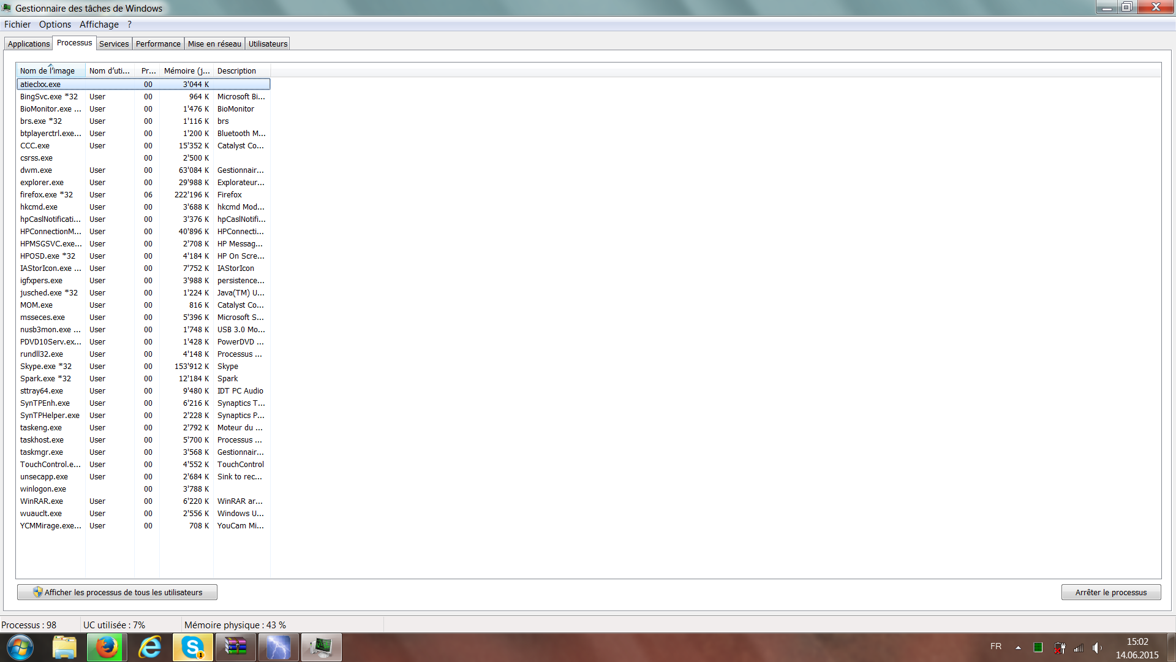This screenshot has width=1176, height=662.
Task: Select Task Manager taskbar icon
Action: click(322, 647)
